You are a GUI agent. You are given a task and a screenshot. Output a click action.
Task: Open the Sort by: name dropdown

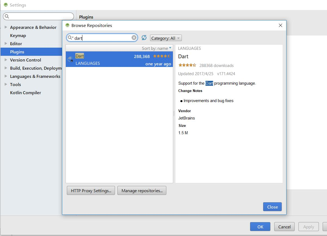[x=157, y=48]
